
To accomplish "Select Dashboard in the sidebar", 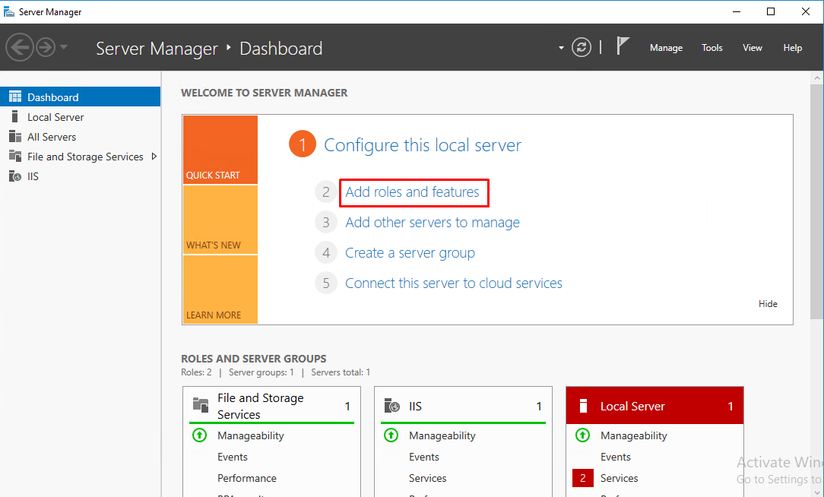I will point(80,97).
